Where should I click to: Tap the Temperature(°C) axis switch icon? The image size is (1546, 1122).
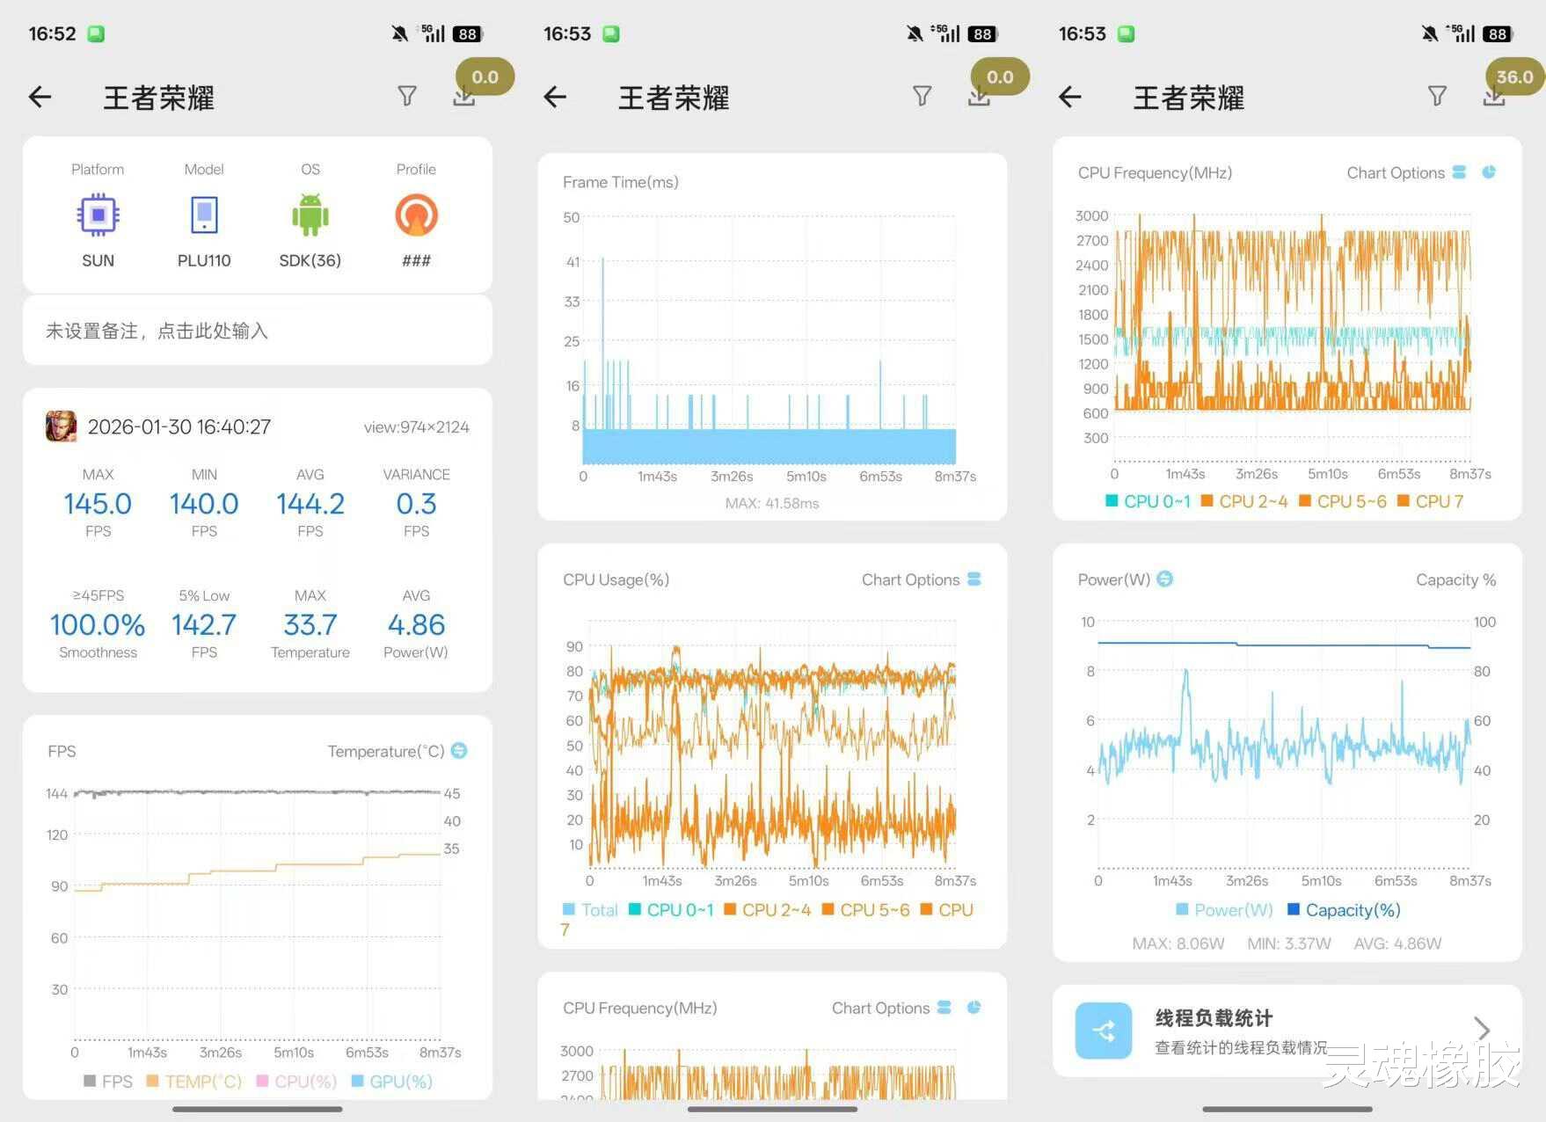coord(459,751)
